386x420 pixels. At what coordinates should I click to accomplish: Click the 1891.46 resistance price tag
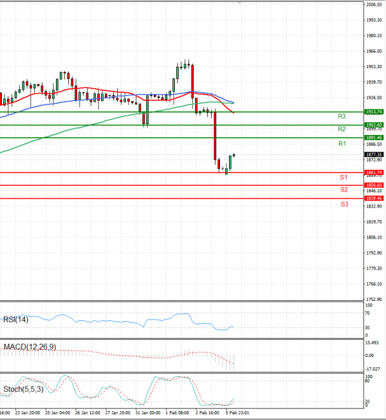tap(374, 138)
